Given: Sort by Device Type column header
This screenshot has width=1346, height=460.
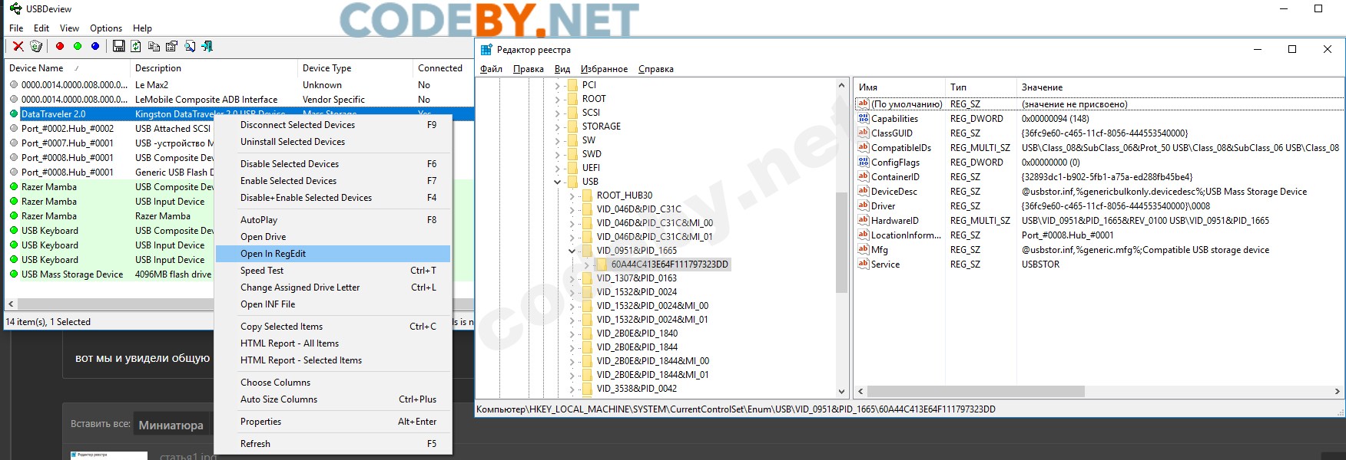Looking at the screenshot, I should [x=356, y=68].
